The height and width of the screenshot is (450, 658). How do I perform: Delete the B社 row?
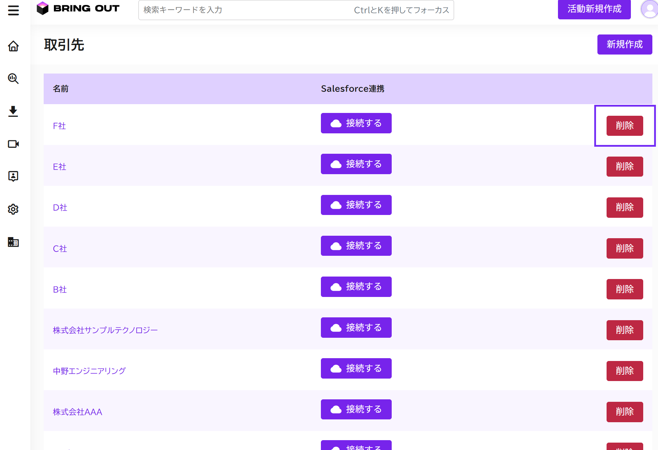[625, 289]
